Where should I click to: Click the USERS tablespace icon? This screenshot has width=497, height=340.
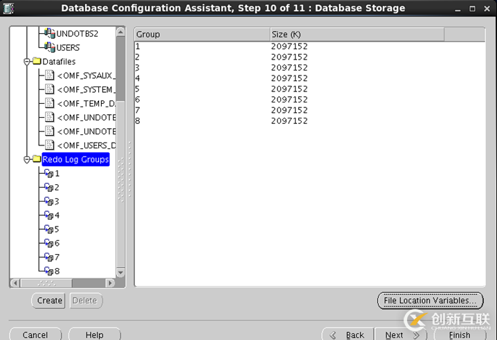[x=49, y=47]
